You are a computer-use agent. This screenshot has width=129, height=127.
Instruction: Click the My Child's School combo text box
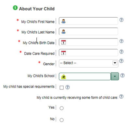click(x=85, y=76)
